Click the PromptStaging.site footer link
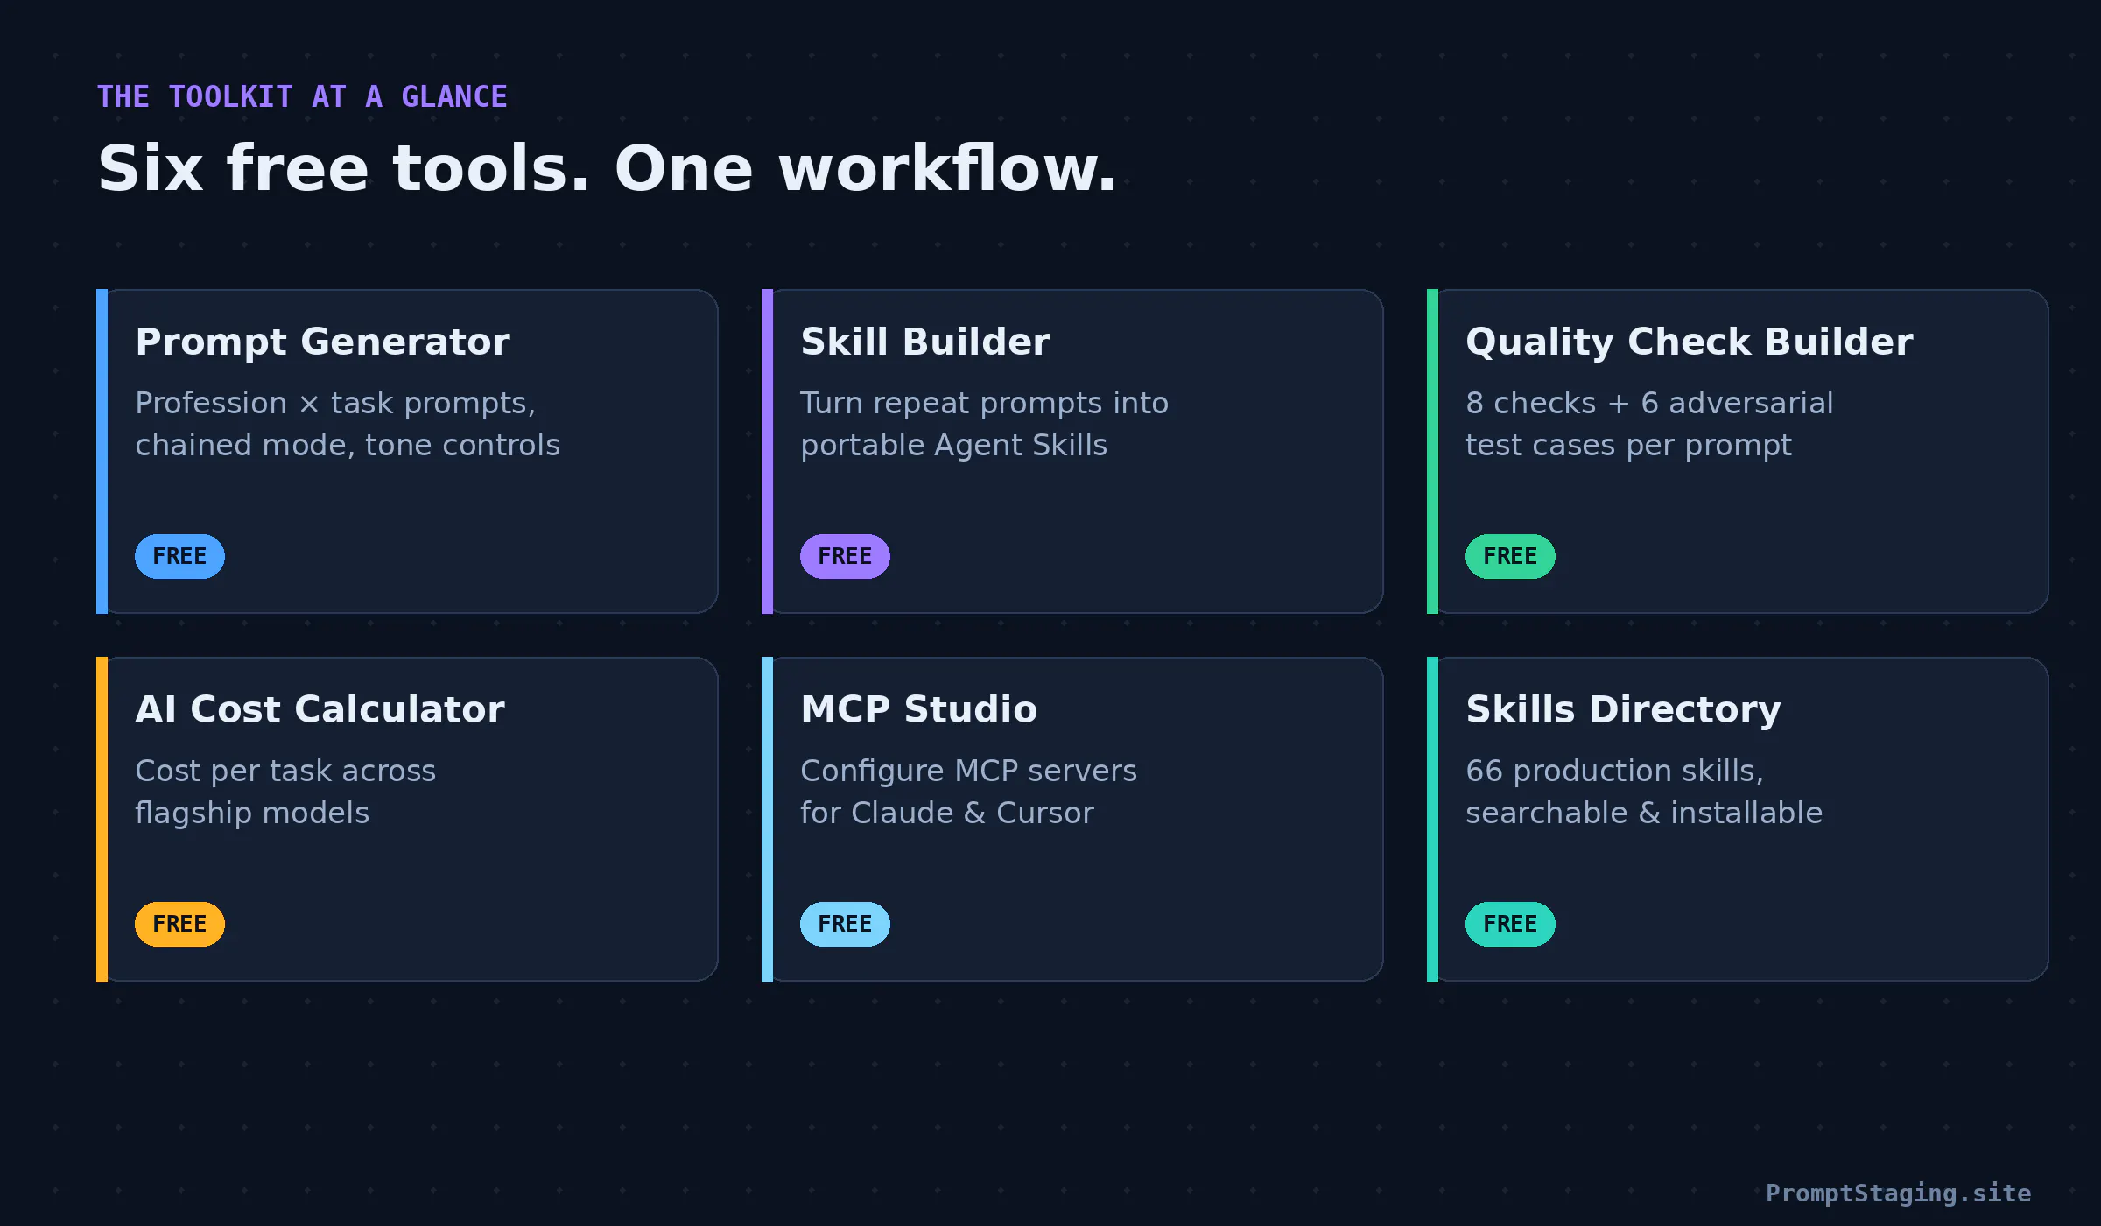Viewport: 2101px width, 1226px height. [1898, 1193]
